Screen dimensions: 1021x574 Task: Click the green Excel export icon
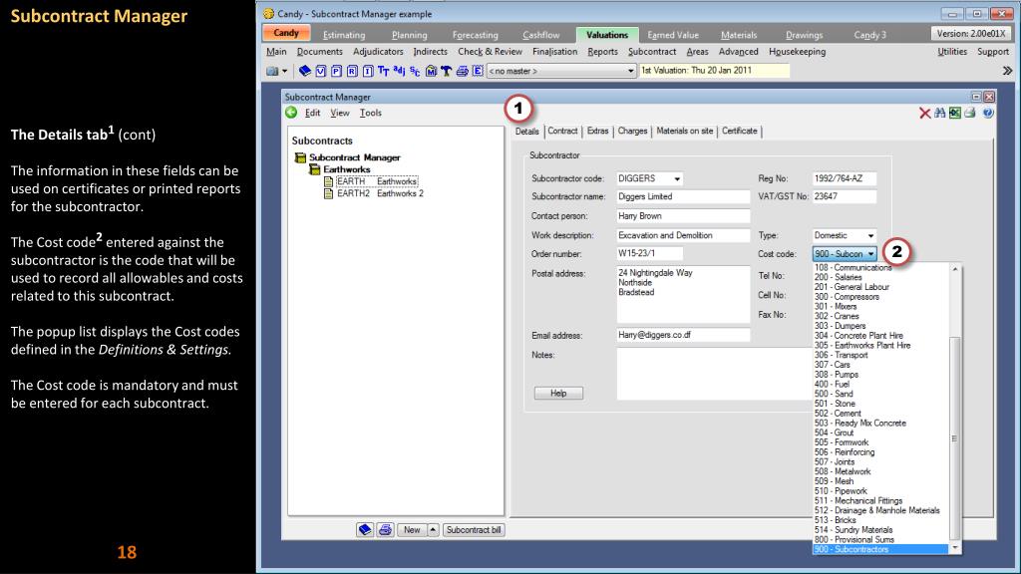coord(954,114)
